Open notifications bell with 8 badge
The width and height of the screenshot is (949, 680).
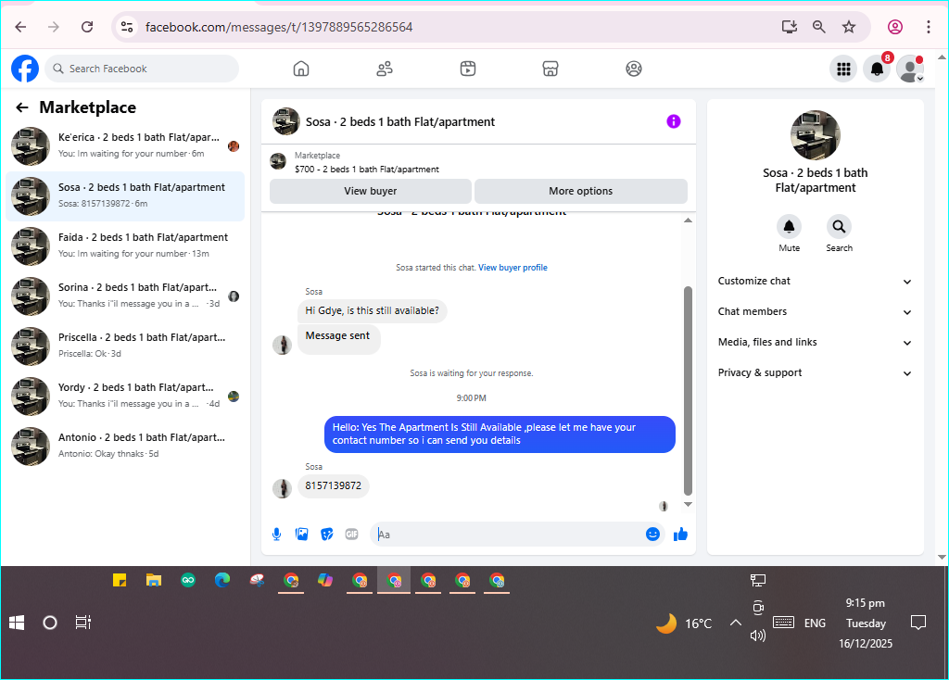877,69
